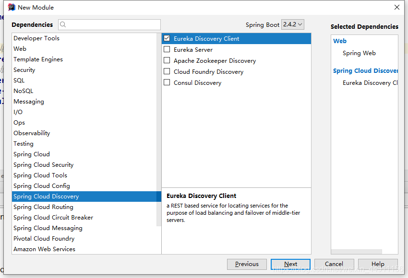Screen dimensions: 408x278
Task: Open the Spring Boot version dropdown
Action: 292,24
